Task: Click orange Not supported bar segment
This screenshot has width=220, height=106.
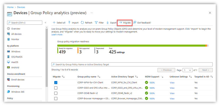Action: coord(206,46)
